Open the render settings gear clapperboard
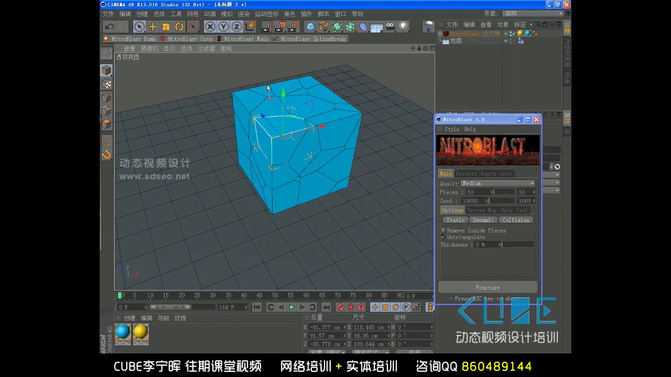The width and height of the screenshot is (671, 377). pyautogui.click(x=293, y=27)
